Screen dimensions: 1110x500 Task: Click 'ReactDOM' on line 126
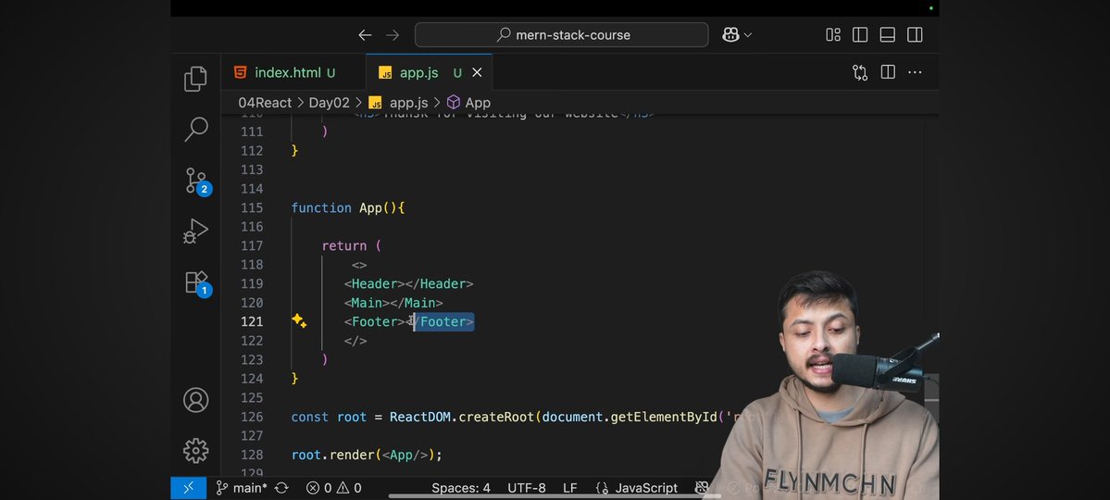[419, 417]
